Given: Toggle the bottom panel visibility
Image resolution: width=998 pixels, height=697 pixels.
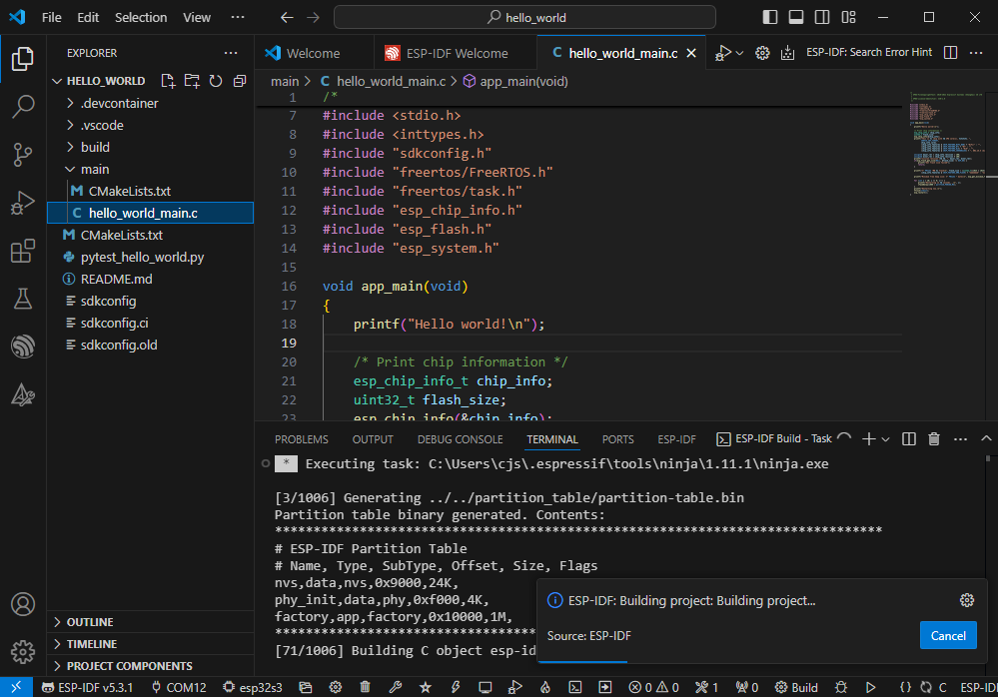Looking at the screenshot, I should pyautogui.click(x=796, y=17).
